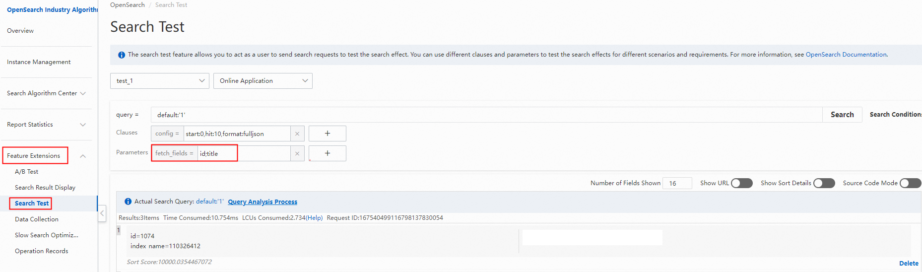Click the Number of Fields Shown input
The image size is (922, 272).
(677, 183)
